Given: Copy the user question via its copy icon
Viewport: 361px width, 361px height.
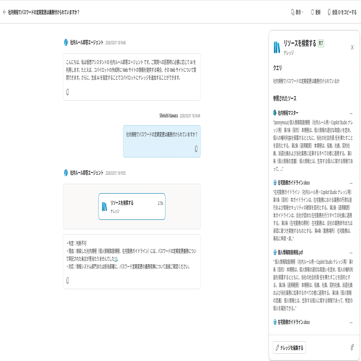Looking at the screenshot, I should pos(196,148).
